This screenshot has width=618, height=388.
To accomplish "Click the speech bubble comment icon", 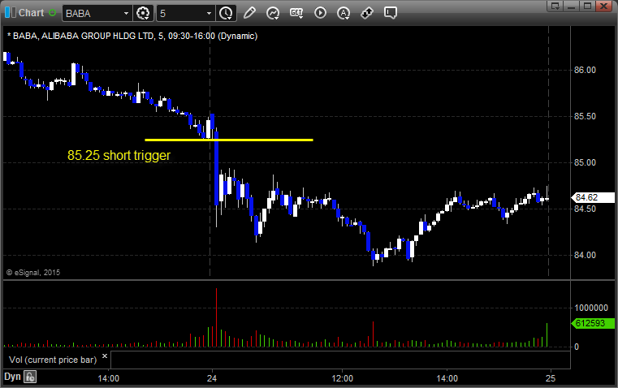I will tap(390, 13).
